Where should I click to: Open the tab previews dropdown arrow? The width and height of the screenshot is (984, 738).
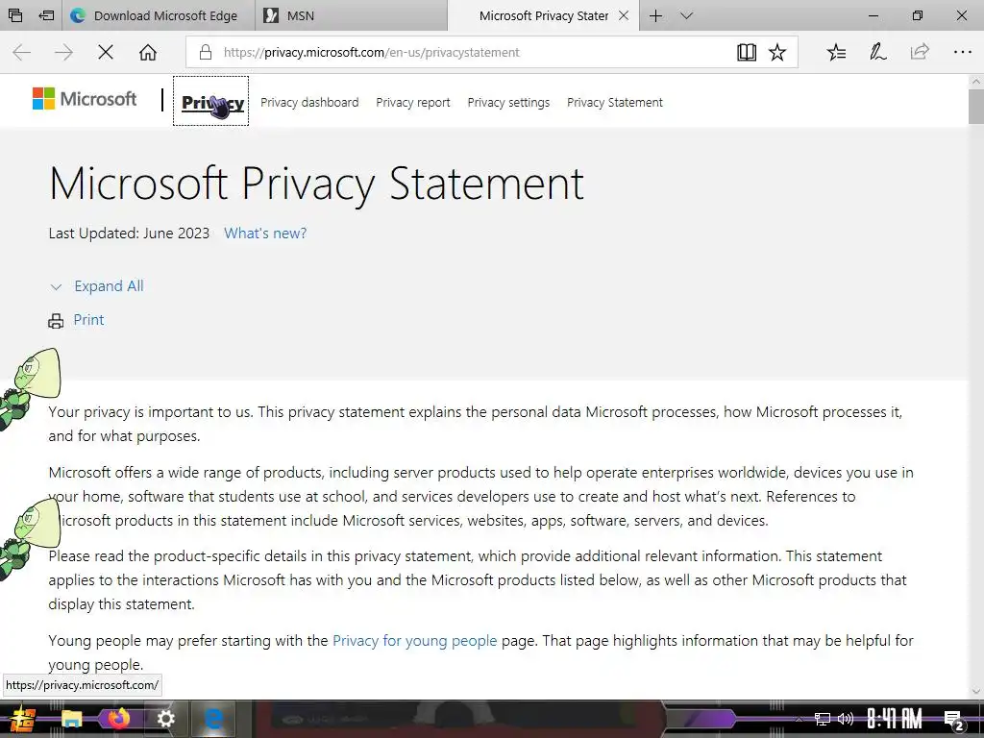686,15
